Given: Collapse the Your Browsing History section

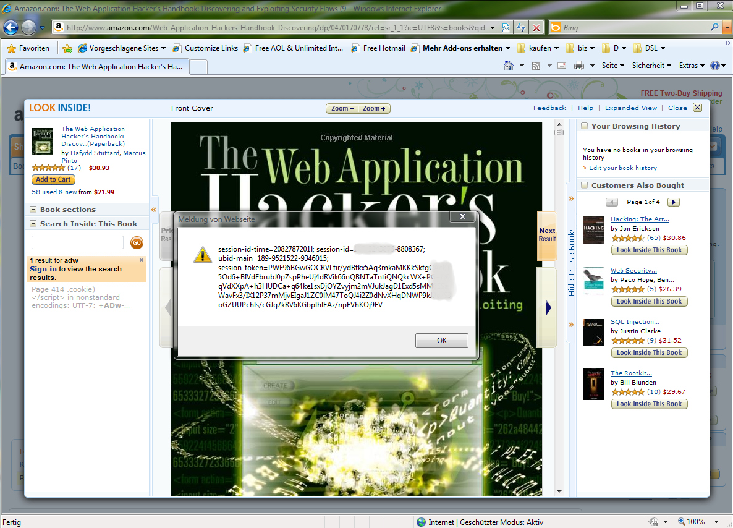Looking at the screenshot, I should pyautogui.click(x=584, y=126).
